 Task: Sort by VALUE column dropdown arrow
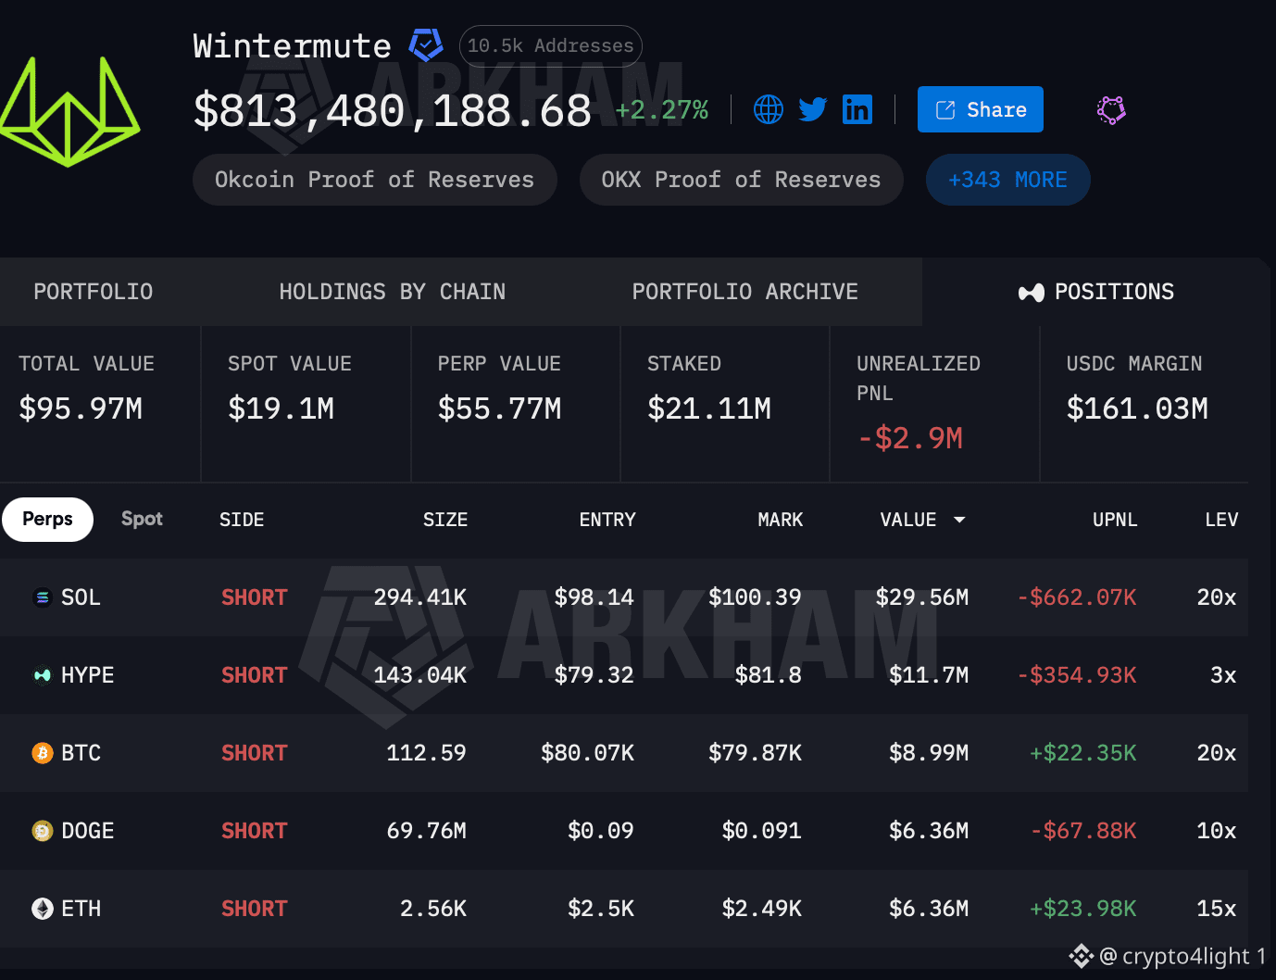coord(959,520)
